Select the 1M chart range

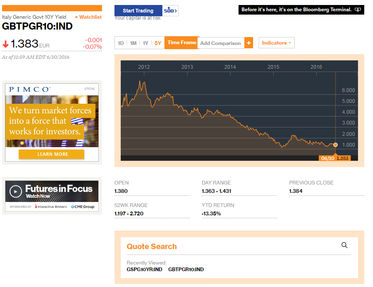[133, 43]
